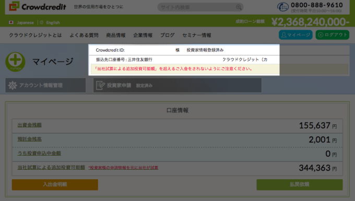The height and width of the screenshot is (201, 355).
Task: Click the pencil form icon in 投資家申請
Action: 100,85
